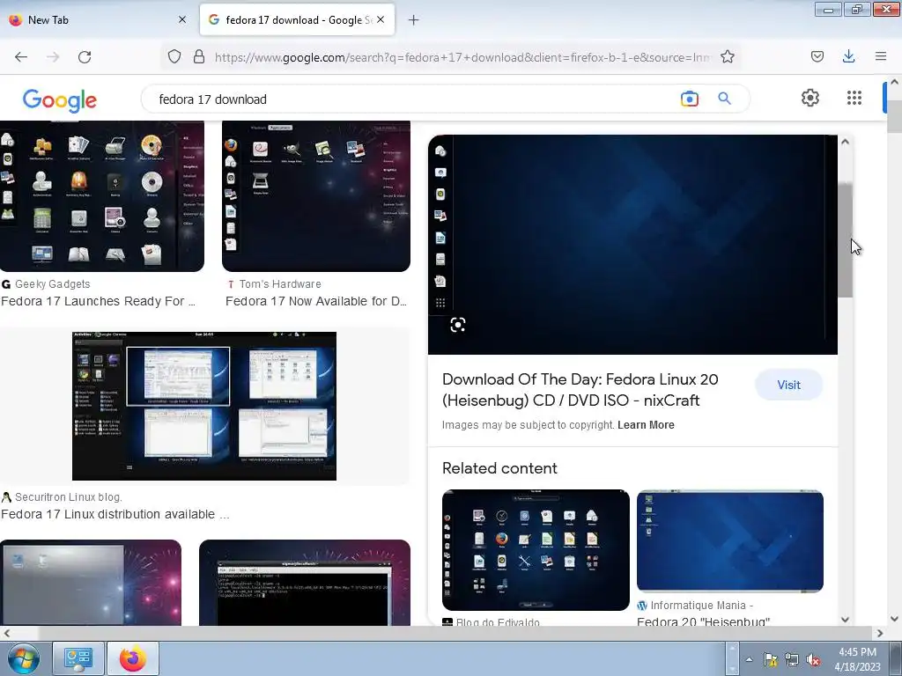Open the Firefox downloads panel

pyautogui.click(x=848, y=56)
